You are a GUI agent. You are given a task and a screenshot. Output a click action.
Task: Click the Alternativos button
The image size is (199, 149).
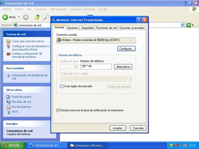[x=123, y=67]
